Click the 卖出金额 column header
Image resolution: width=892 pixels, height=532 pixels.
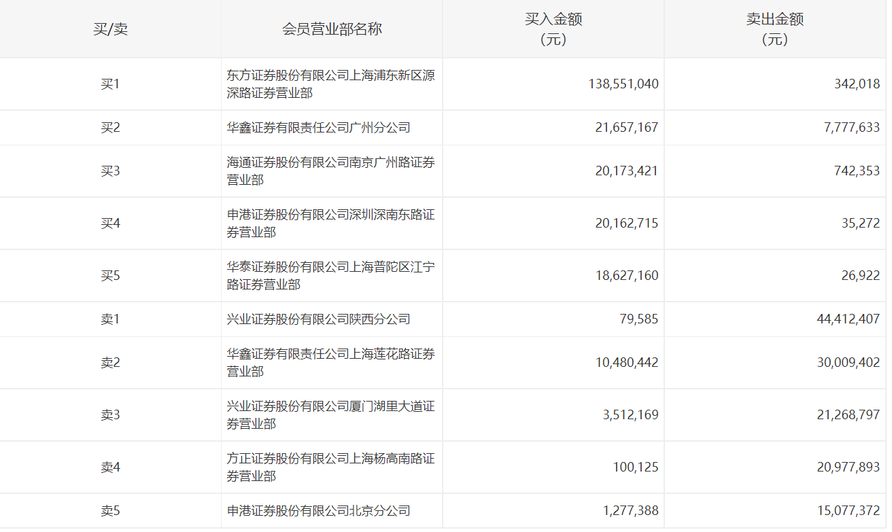(775, 29)
